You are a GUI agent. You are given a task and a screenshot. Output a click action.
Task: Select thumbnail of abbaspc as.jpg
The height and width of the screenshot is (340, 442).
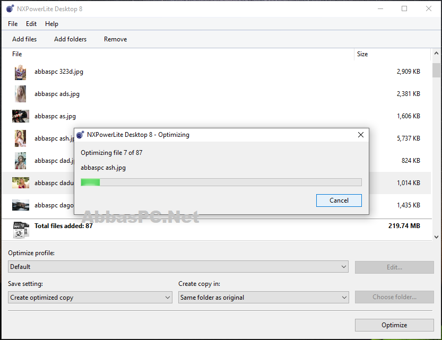click(x=21, y=116)
